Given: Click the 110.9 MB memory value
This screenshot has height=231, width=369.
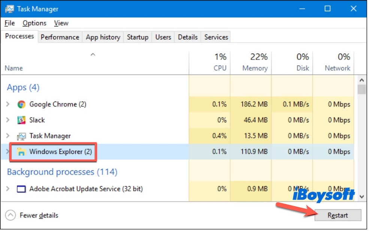Looking at the screenshot, I should click(254, 152).
